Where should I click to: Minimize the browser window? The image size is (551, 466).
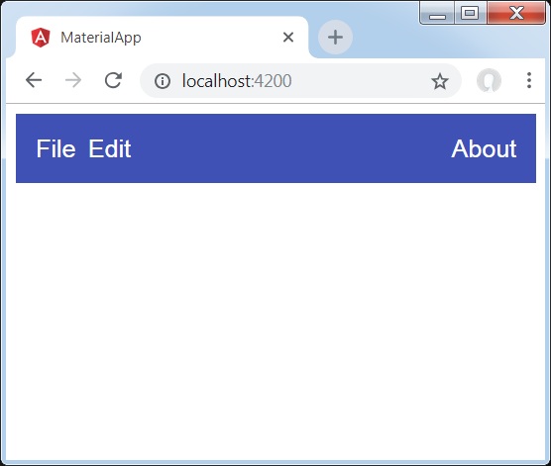(x=437, y=13)
